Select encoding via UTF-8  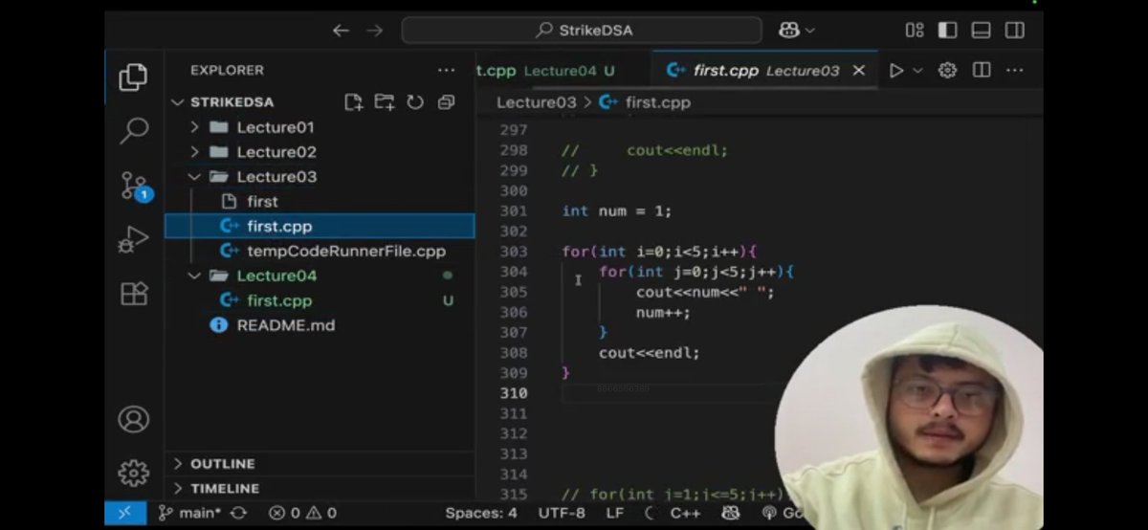[x=562, y=513]
